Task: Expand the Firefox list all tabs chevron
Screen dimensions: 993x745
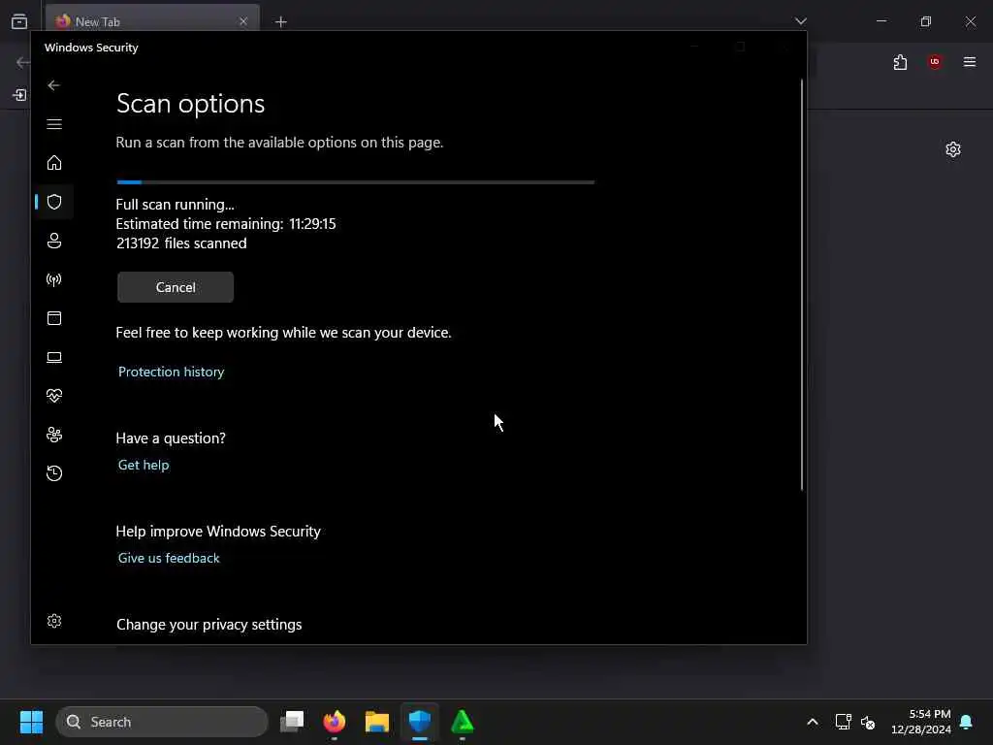Action: (800, 21)
